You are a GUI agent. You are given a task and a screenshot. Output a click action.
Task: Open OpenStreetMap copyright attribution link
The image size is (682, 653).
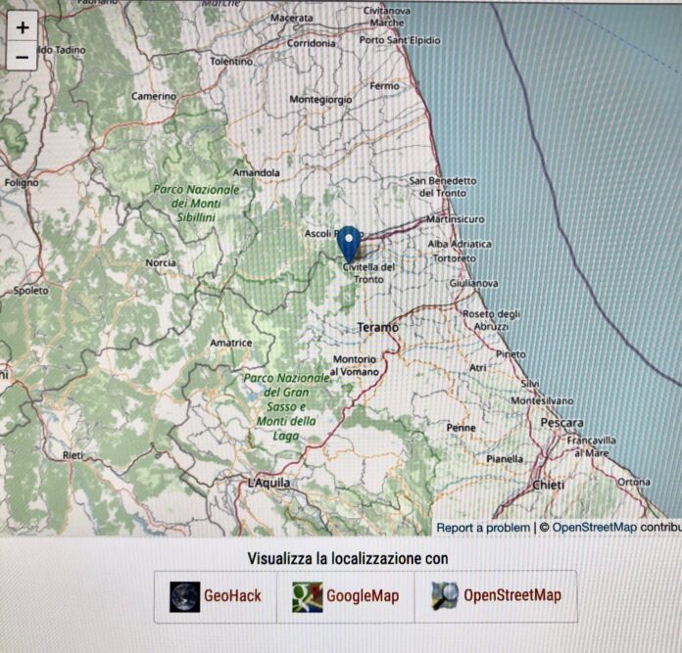pyautogui.click(x=594, y=528)
